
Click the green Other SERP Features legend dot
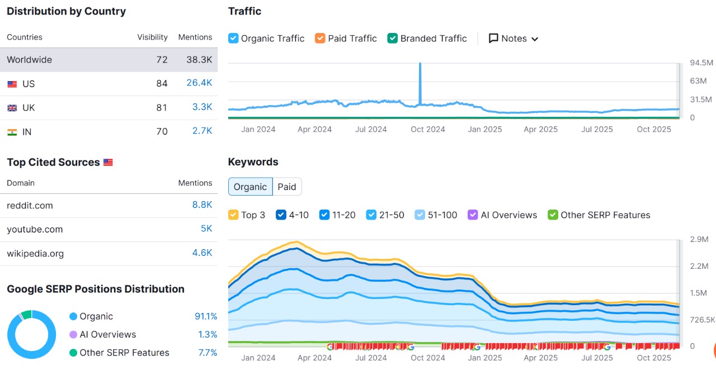pyautogui.click(x=73, y=353)
